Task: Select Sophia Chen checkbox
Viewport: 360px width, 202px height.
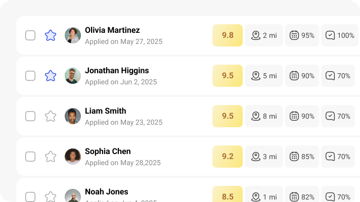Action: tap(30, 157)
